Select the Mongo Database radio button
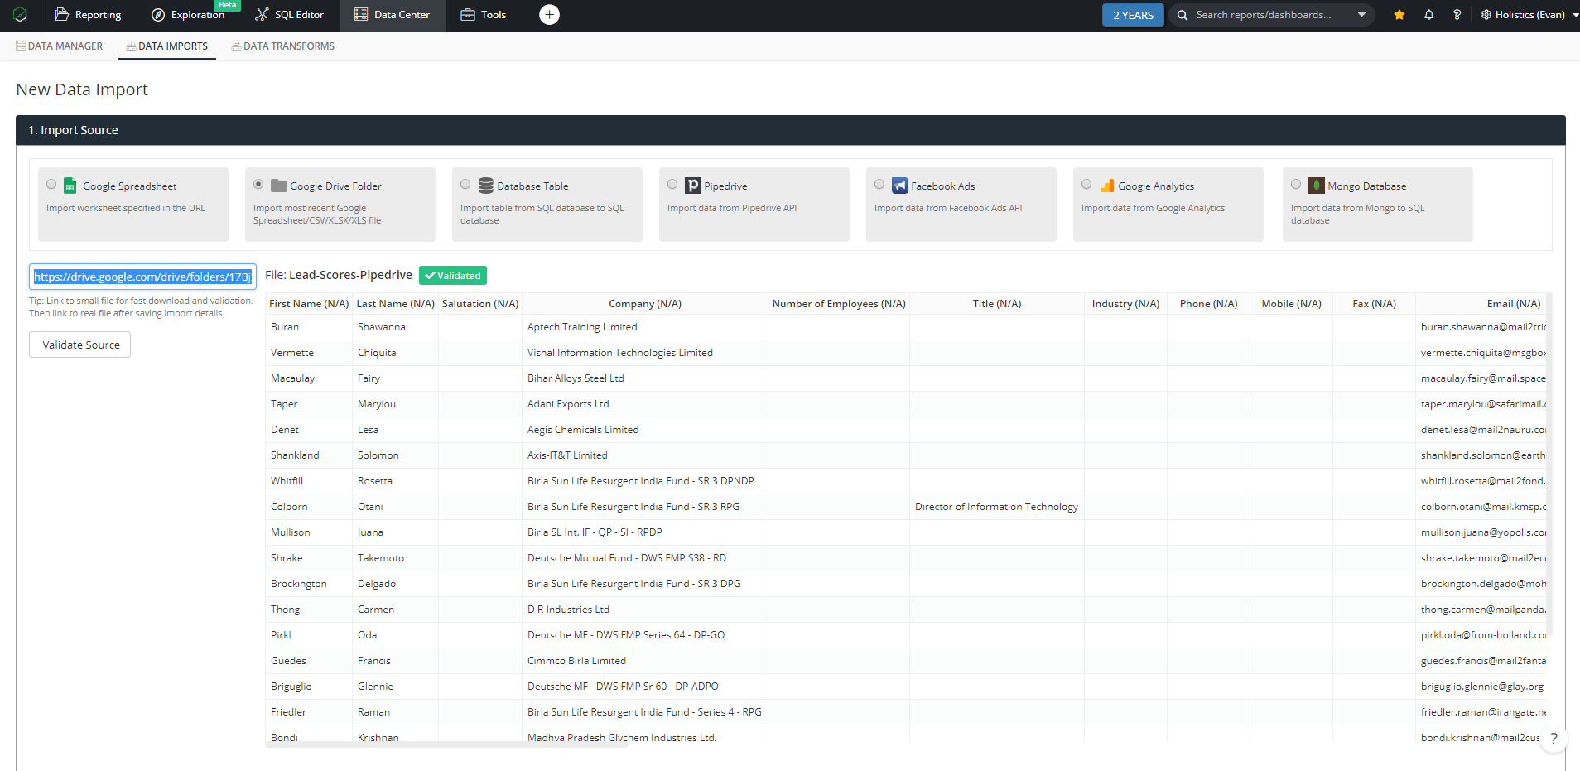 point(1296,184)
